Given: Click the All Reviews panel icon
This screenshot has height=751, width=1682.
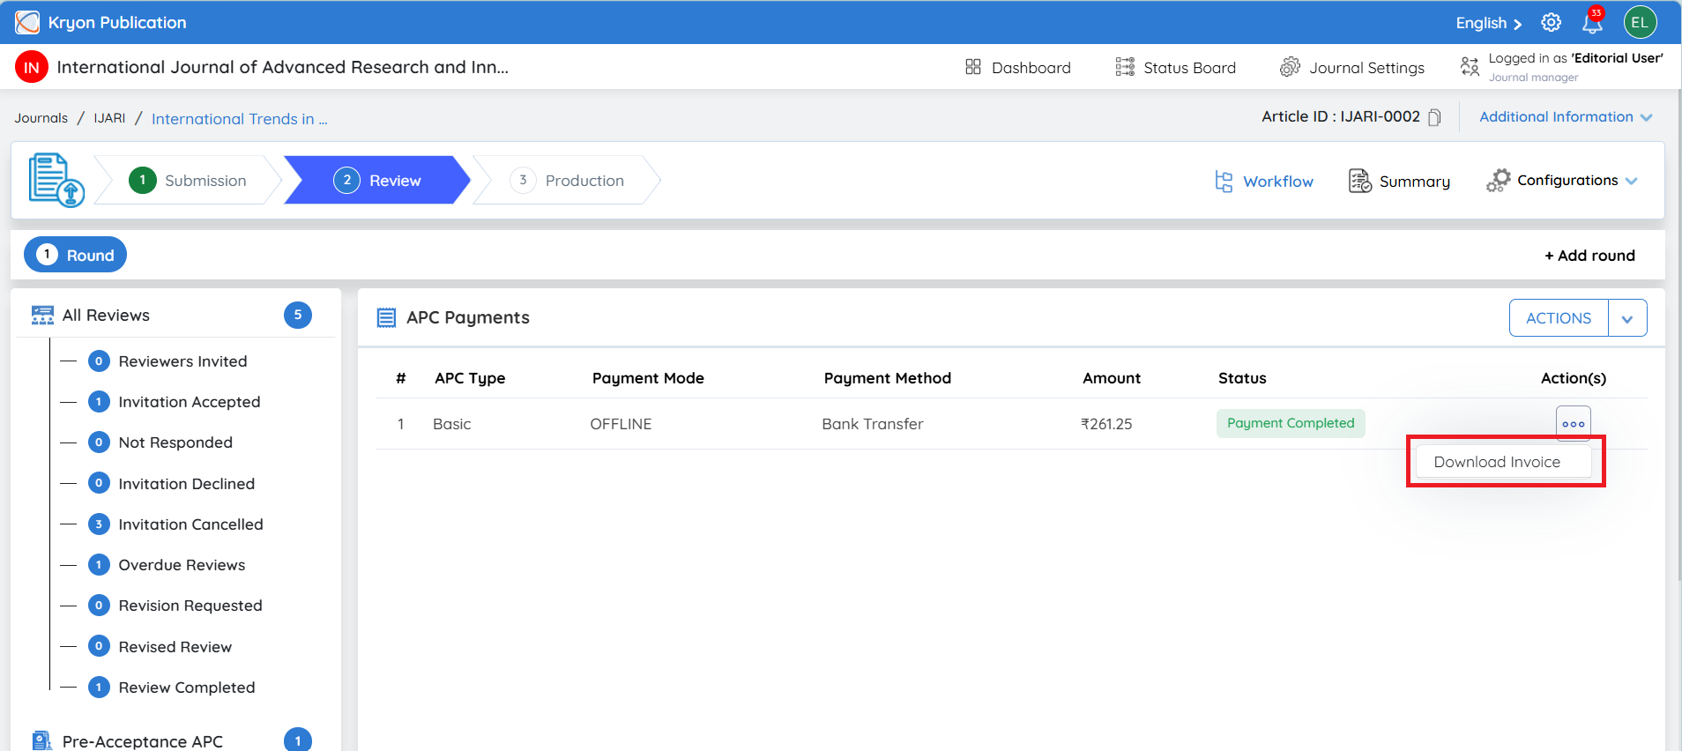Looking at the screenshot, I should tap(42, 316).
